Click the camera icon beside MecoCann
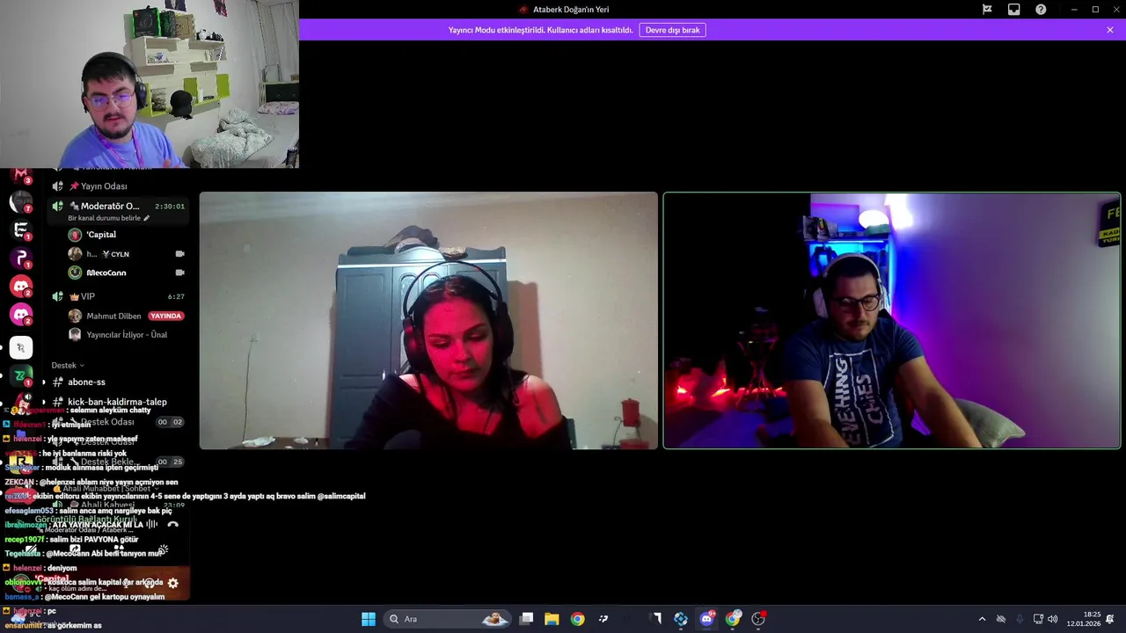 pyautogui.click(x=179, y=273)
